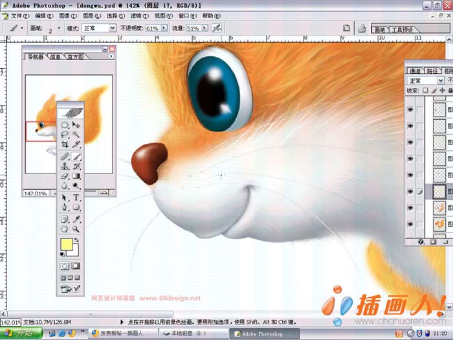
Task: Swap foreground and background colors
Action: click(x=77, y=240)
